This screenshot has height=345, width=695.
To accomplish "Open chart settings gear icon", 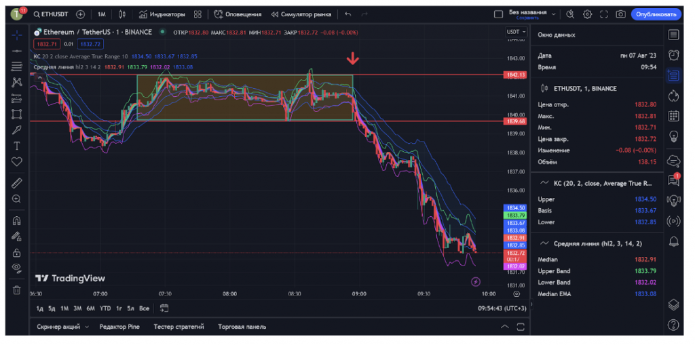I will tap(587, 14).
